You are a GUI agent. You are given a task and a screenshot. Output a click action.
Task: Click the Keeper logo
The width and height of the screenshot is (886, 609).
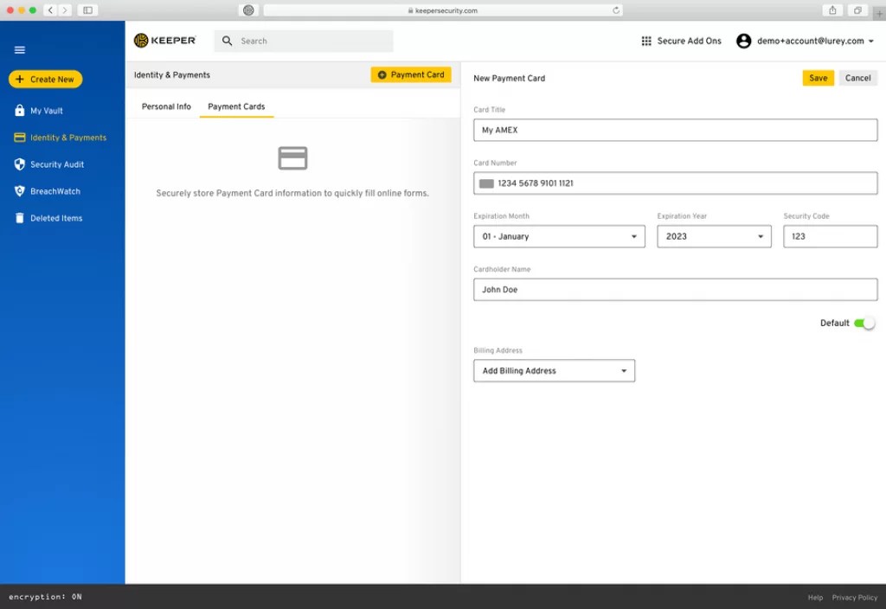(165, 41)
